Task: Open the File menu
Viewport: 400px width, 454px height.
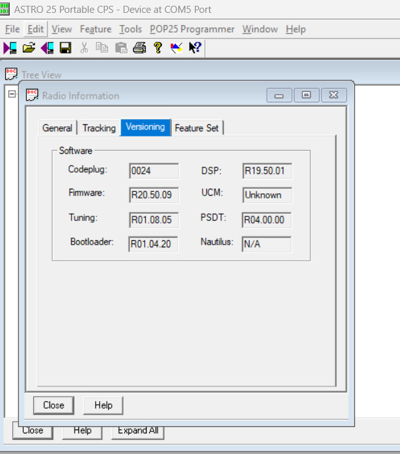Action: pyautogui.click(x=12, y=29)
